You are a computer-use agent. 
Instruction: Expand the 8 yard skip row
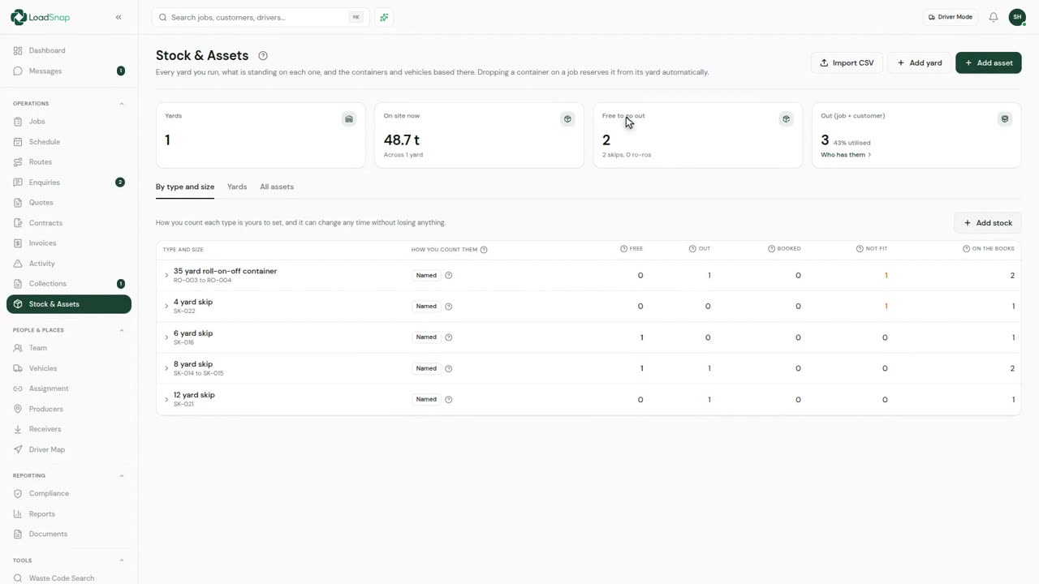coord(166,368)
